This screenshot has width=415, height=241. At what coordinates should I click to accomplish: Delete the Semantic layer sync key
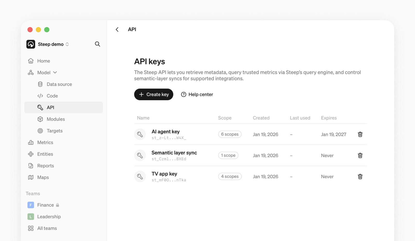[360, 155]
